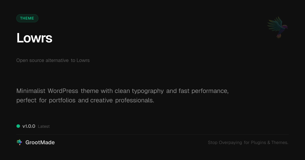
Task: Click the word 'Plugins' in footer tagline
Action: pyautogui.click(x=258, y=142)
